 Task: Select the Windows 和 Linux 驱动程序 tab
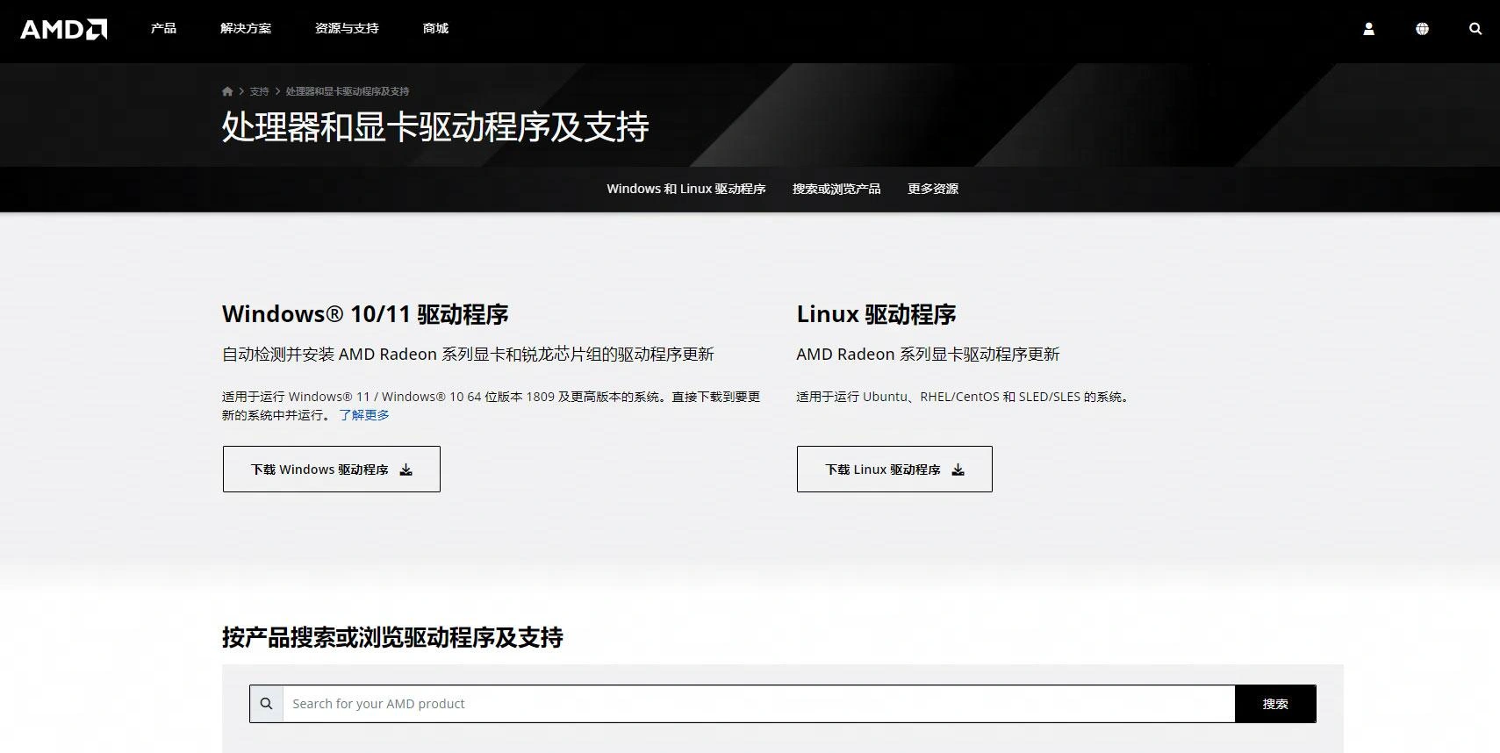pos(686,189)
